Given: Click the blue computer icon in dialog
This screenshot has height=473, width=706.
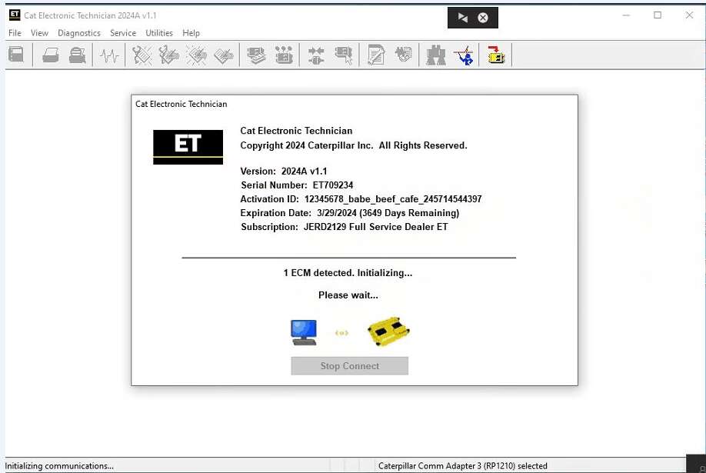Looking at the screenshot, I should 304,331.
